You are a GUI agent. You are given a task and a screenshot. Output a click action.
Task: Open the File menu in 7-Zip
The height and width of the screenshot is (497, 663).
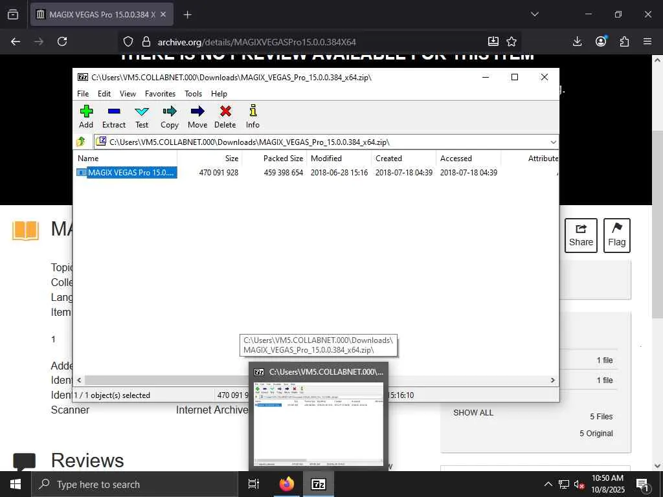[83, 94]
